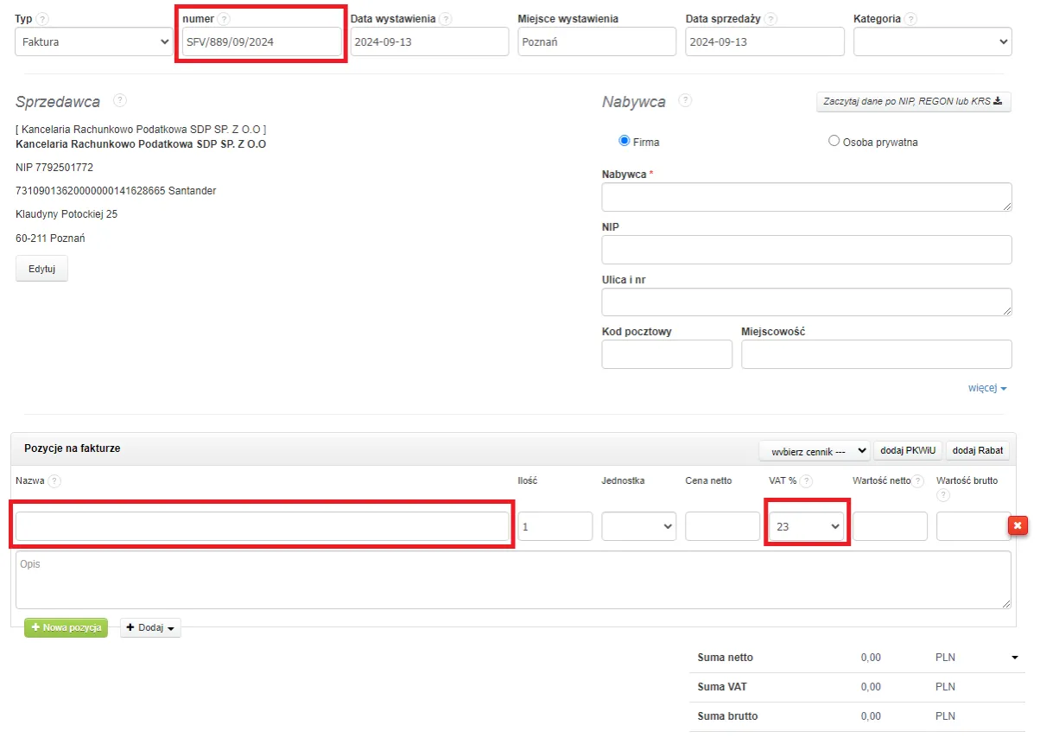1040x744 pixels.
Task: Click the help icon beside Sprzedawca heading
Action: point(120,100)
